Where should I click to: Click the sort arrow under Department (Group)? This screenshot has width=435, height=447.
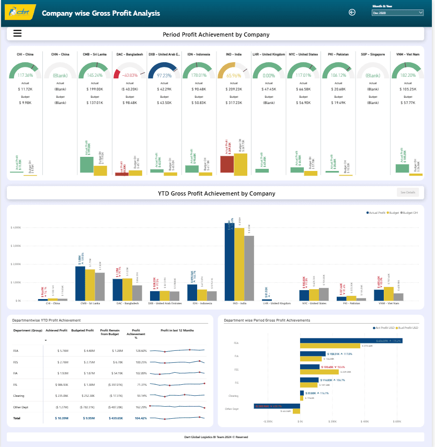(45, 340)
